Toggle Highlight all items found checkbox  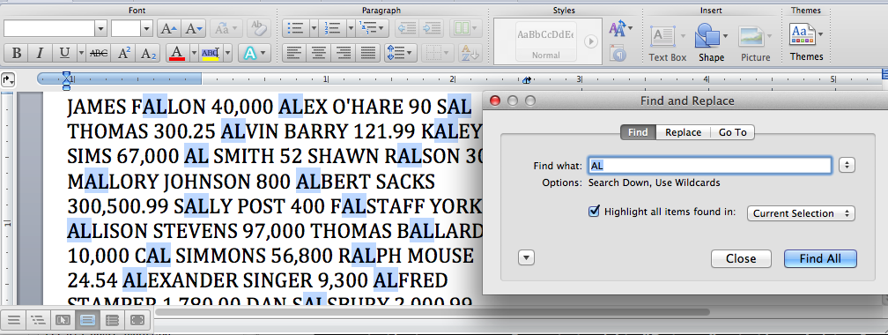click(594, 212)
